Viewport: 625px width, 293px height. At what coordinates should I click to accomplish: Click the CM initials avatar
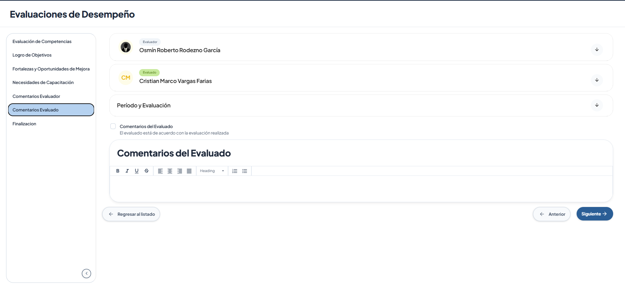(126, 78)
